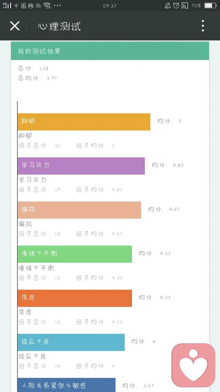The image size is (220, 392).
Task: Tap the pink heart floating app icon
Action: (193, 365)
